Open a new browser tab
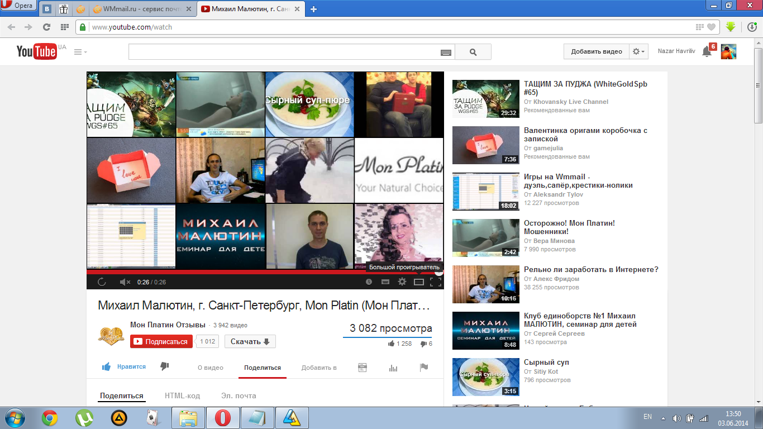 pos(314,9)
